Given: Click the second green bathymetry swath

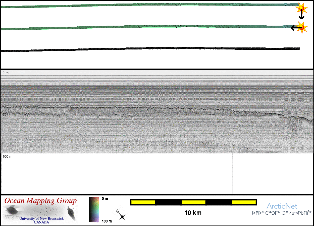Looking at the screenshot, I should point(151,27).
